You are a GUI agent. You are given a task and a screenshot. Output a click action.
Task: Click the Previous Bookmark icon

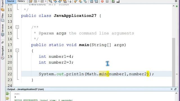[75, 1]
